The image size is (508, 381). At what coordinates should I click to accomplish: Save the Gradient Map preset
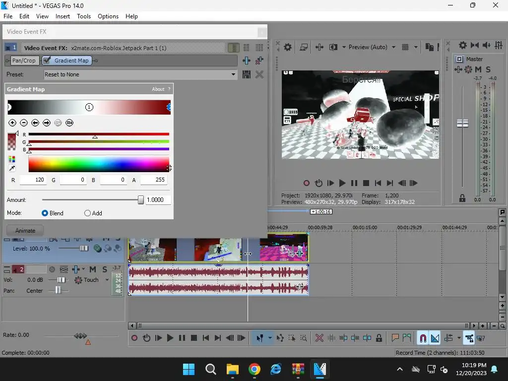[x=246, y=74]
